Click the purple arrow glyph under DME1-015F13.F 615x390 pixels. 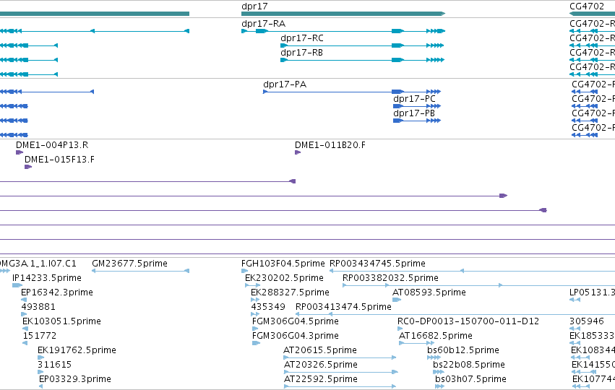pyautogui.click(x=28, y=167)
